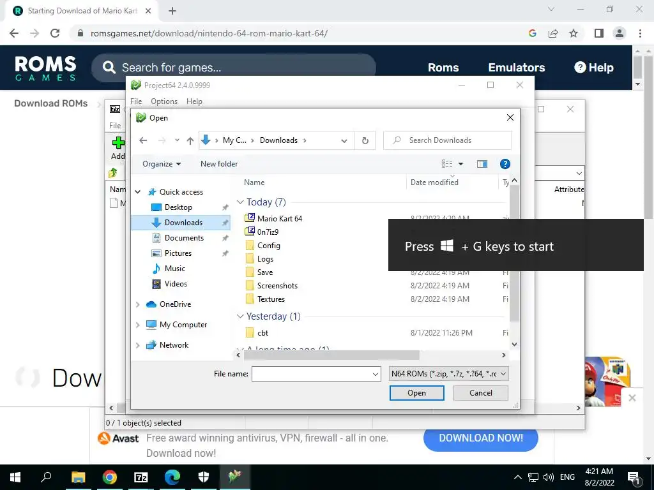Bookmark this page with the star icon

pos(574,33)
